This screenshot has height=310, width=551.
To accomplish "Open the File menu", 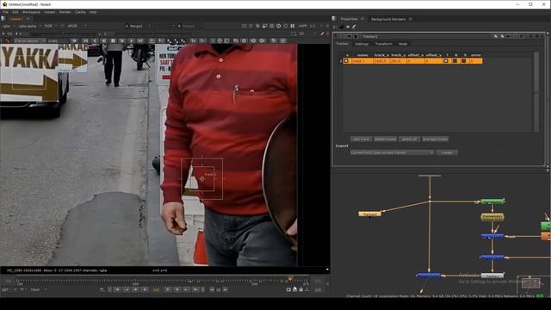I will (x=5, y=12).
